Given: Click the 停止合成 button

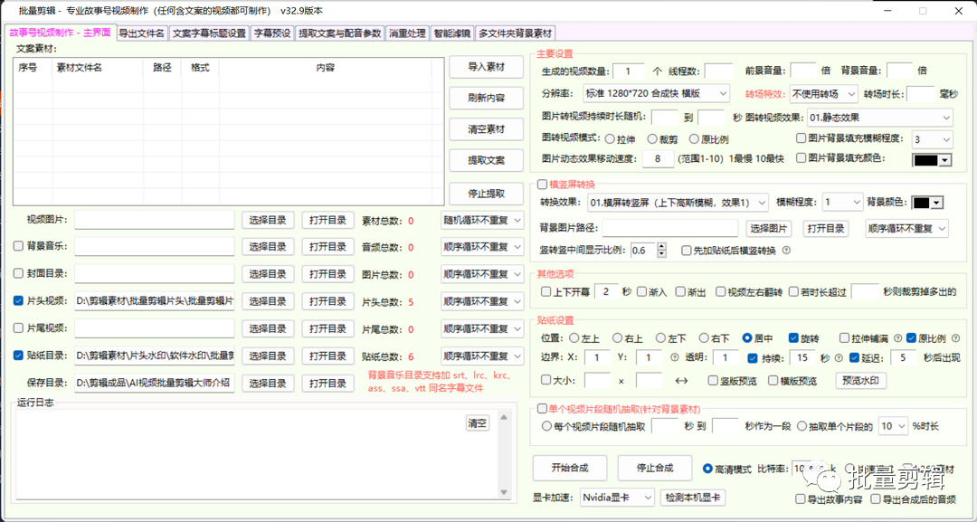Looking at the screenshot, I should click(x=655, y=468).
